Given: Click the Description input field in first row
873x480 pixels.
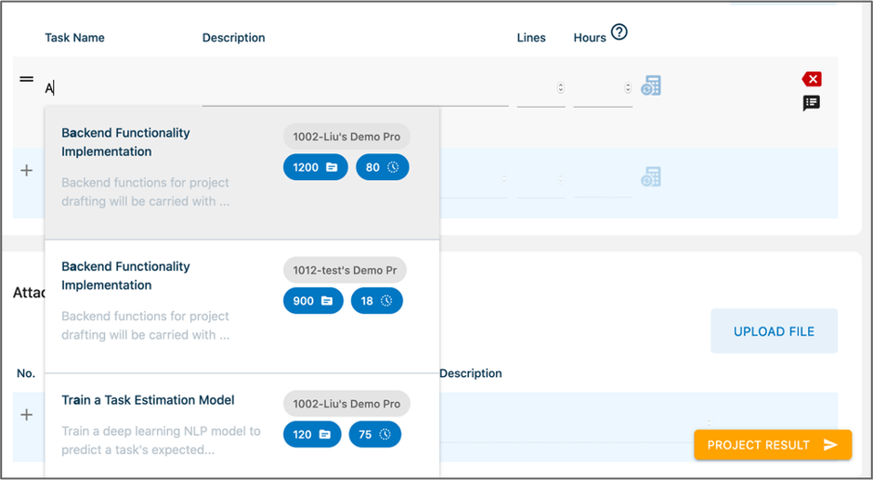Looking at the screenshot, I should tap(355, 88).
